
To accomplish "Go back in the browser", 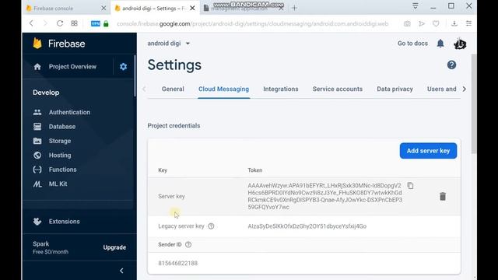I will 31,23.
